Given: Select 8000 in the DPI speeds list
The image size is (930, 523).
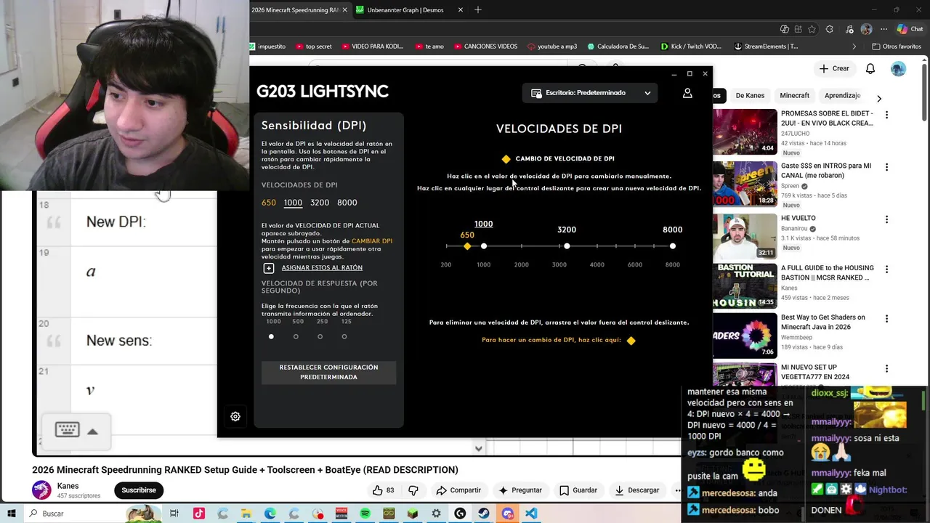Looking at the screenshot, I should pos(347,203).
